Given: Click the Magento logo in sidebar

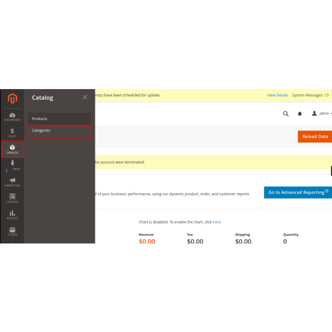Looking at the screenshot, I should (12, 100).
